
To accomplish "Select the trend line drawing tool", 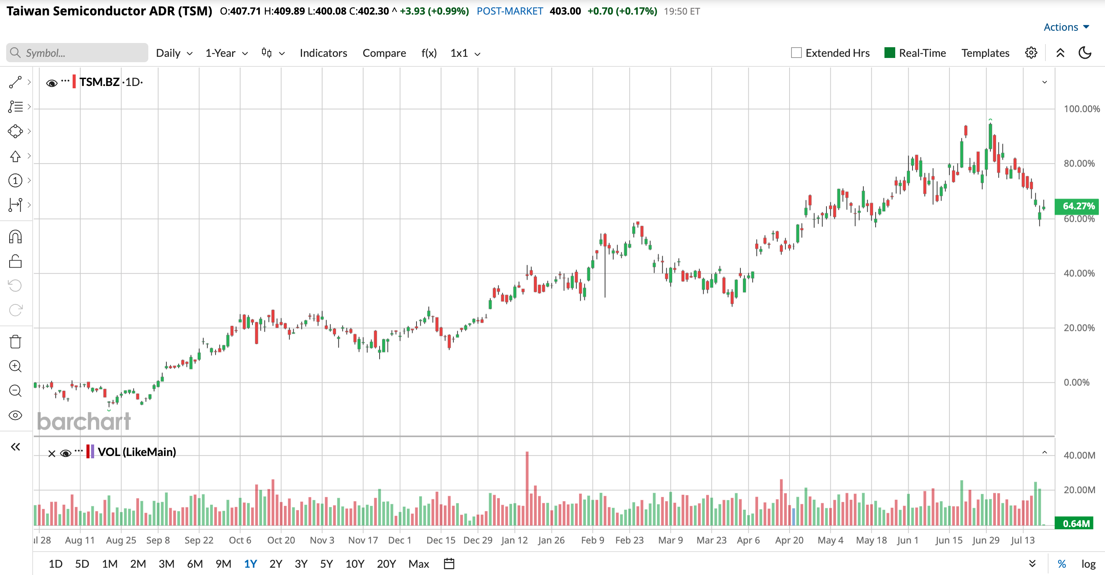I will point(15,82).
